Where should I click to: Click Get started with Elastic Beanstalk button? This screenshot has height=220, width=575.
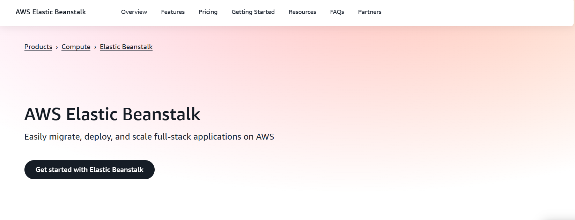pyautogui.click(x=89, y=170)
